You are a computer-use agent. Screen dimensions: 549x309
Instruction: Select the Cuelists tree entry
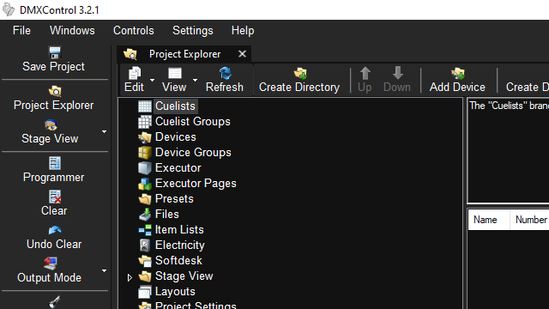tap(175, 106)
